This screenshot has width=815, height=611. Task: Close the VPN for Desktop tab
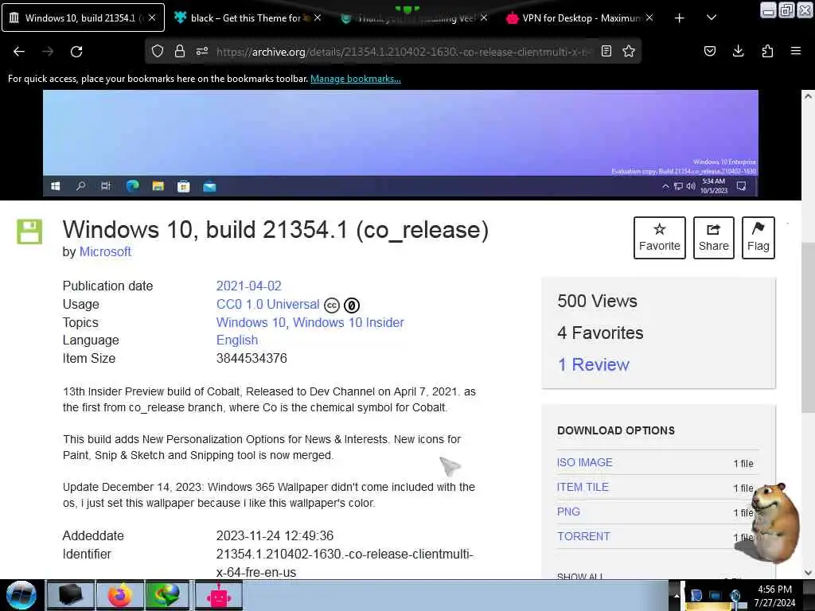649,18
